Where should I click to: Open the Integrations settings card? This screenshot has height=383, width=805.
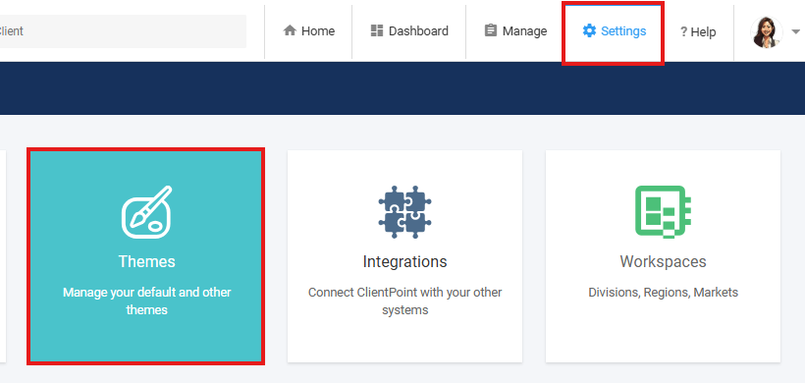coord(405,256)
